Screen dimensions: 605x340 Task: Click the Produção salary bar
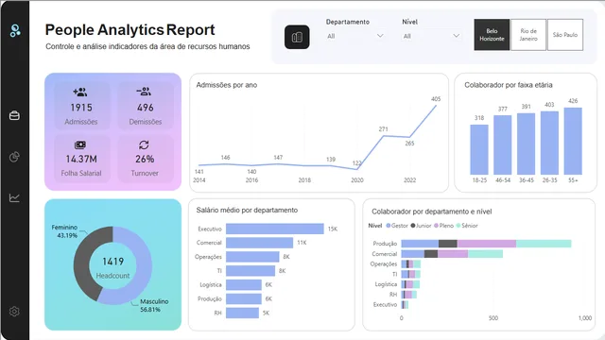[x=244, y=298]
